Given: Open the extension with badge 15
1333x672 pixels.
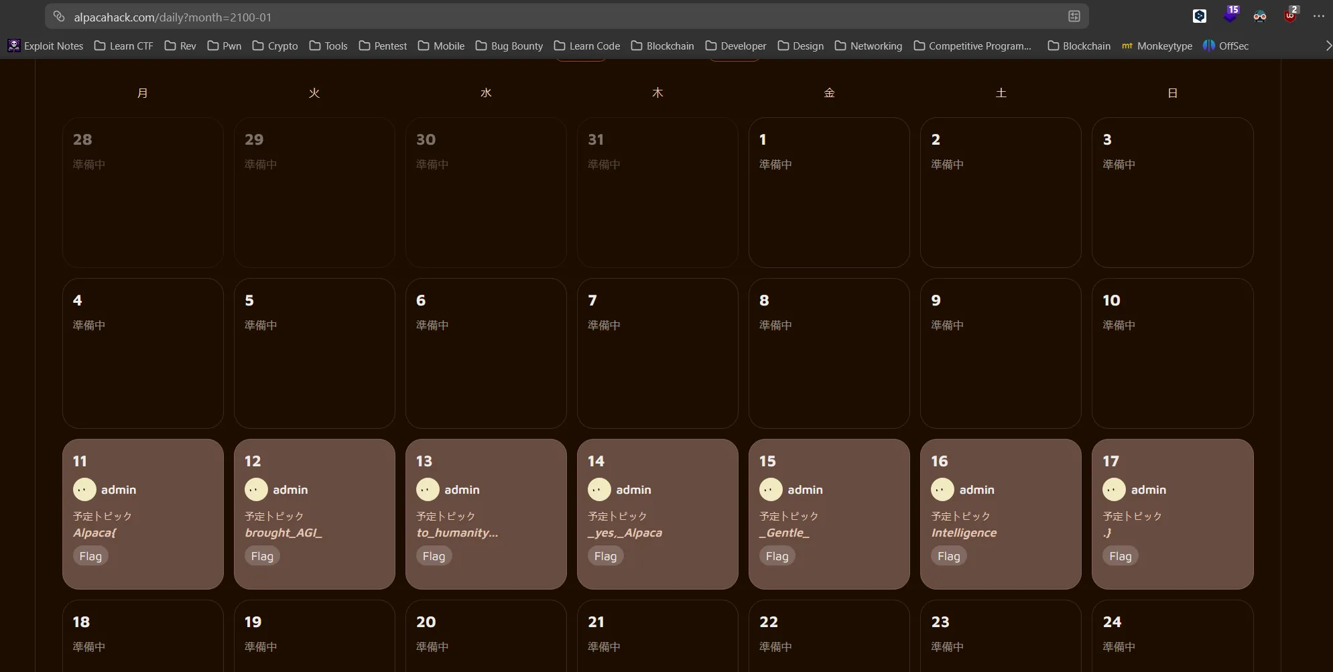Looking at the screenshot, I should click(x=1230, y=15).
